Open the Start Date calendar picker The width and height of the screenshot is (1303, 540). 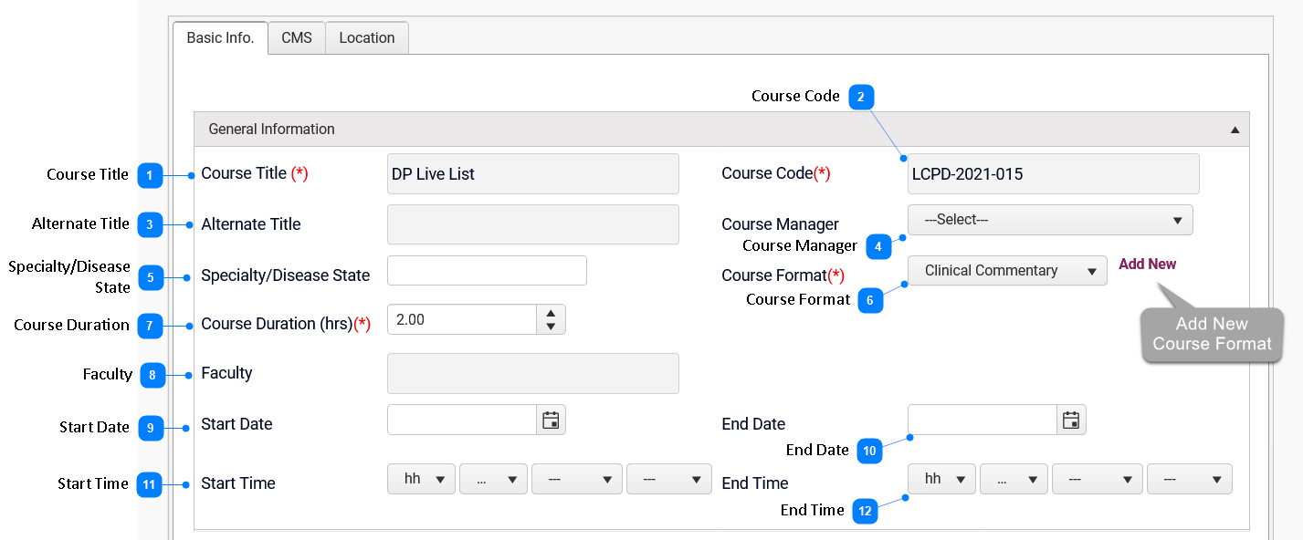click(551, 420)
